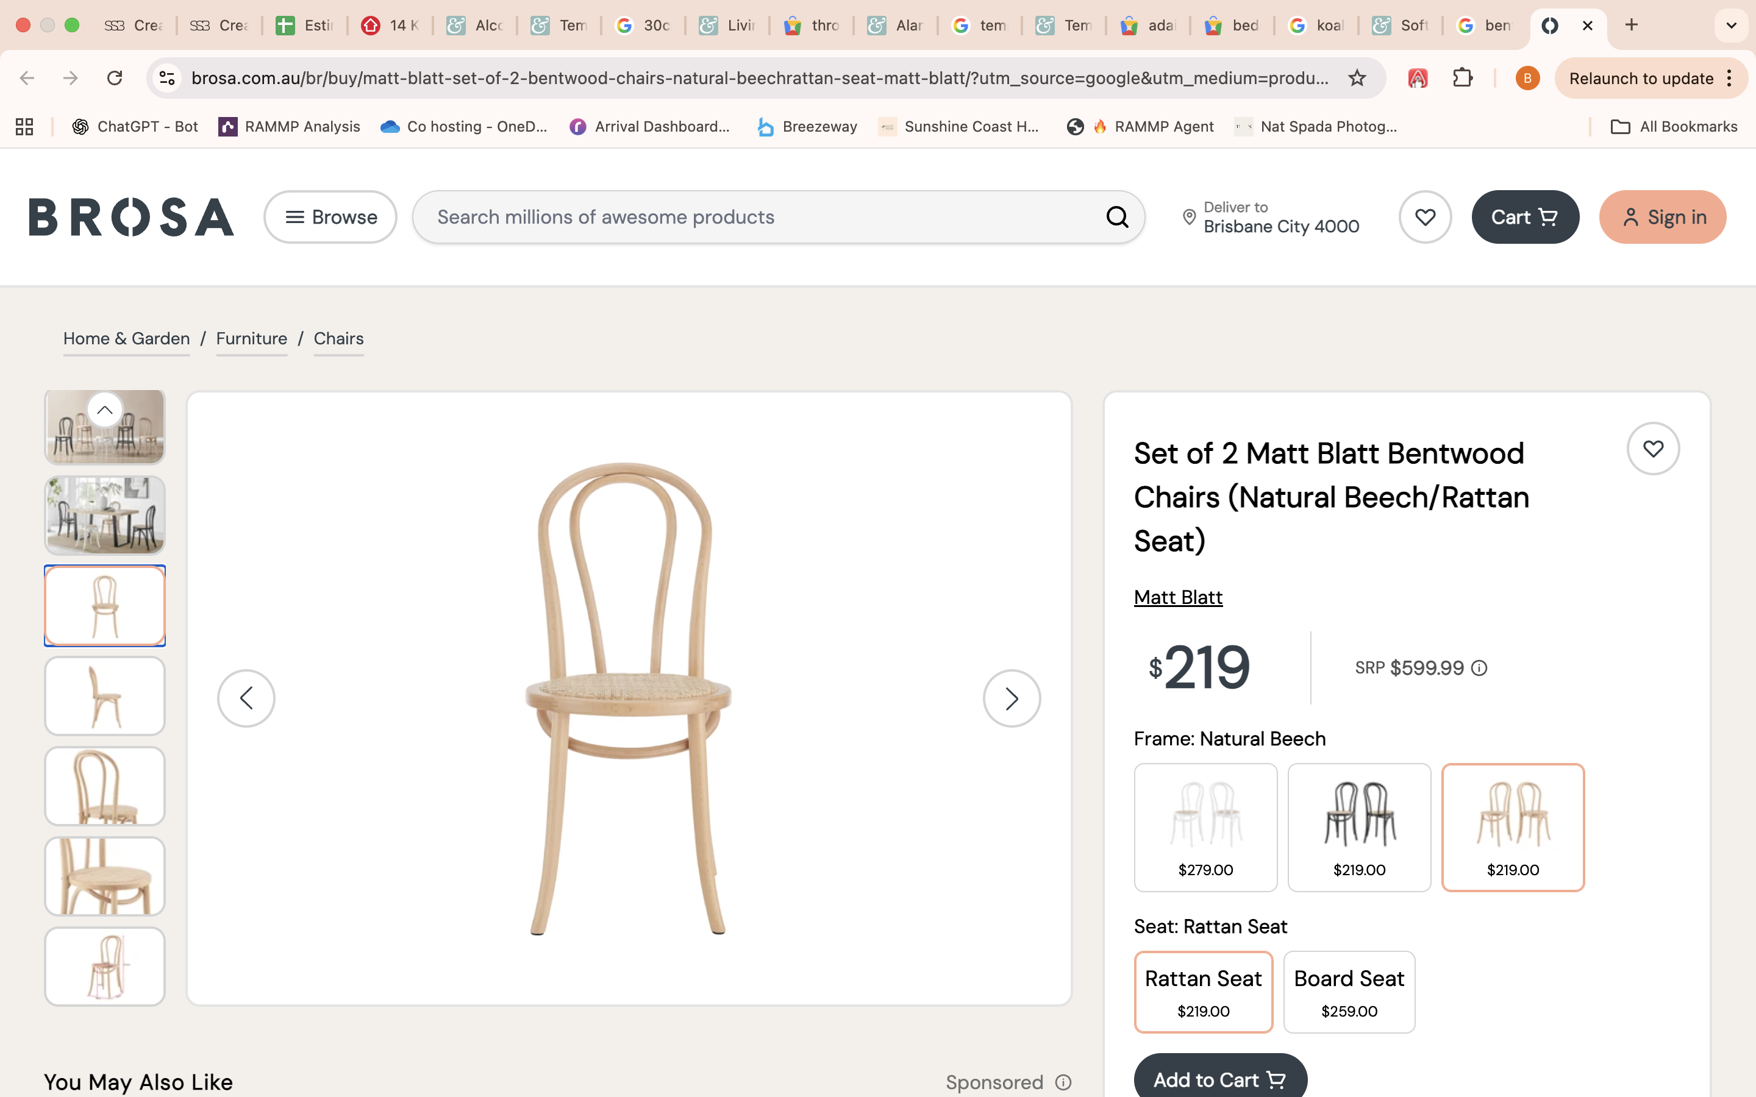This screenshot has width=1756, height=1097.
Task: Choose the black frame chairs option
Action: pyautogui.click(x=1358, y=827)
